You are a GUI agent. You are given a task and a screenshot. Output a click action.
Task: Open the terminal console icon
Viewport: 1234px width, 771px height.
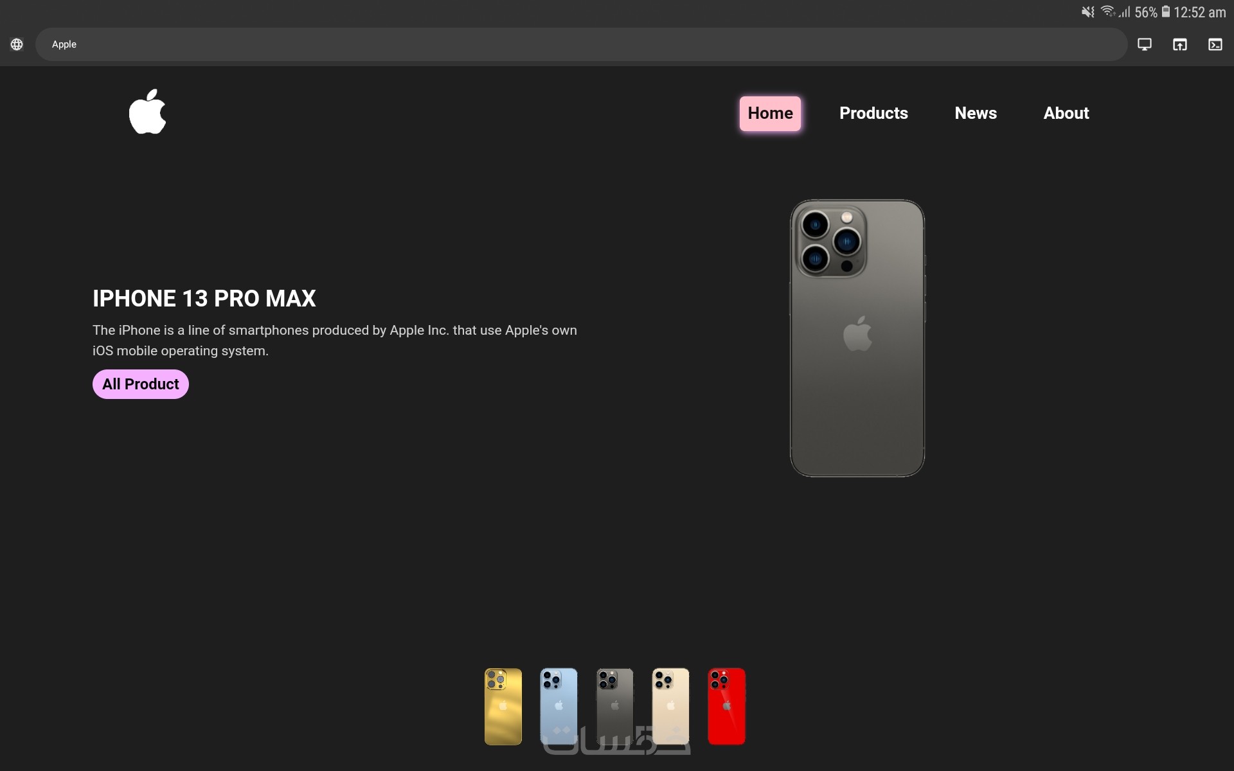pos(1215,44)
